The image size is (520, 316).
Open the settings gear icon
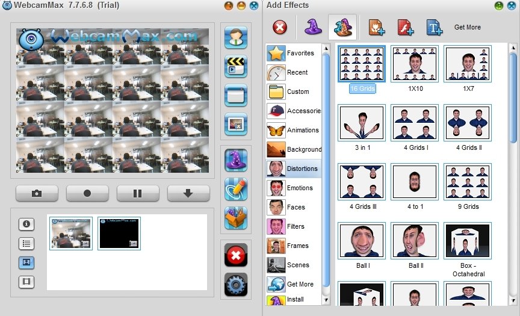pyautogui.click(x=236, y=285)
